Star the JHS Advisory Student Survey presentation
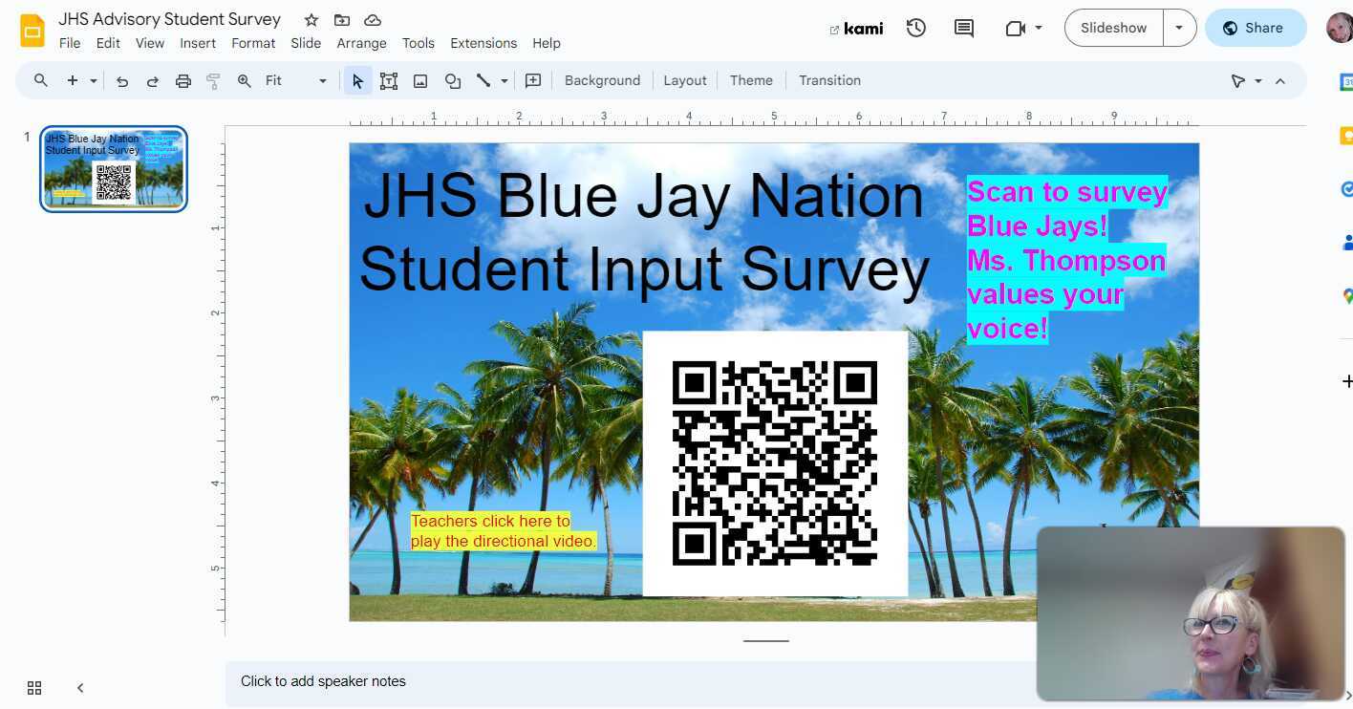This screenshot has height=709, width=1353. (x=311, y=19)
